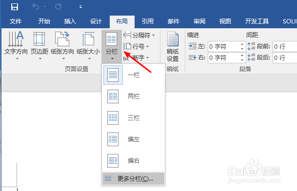Open Customize Quick Access Toolbar dropdown
Screen dimensions: 297x191
(80, 7)
